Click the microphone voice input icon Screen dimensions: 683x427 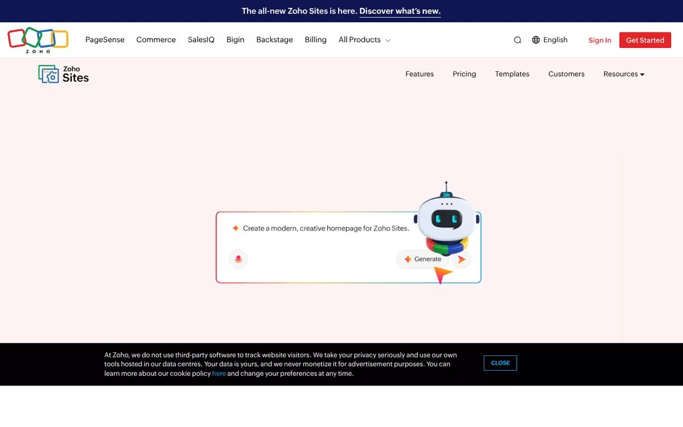(238, 259)
